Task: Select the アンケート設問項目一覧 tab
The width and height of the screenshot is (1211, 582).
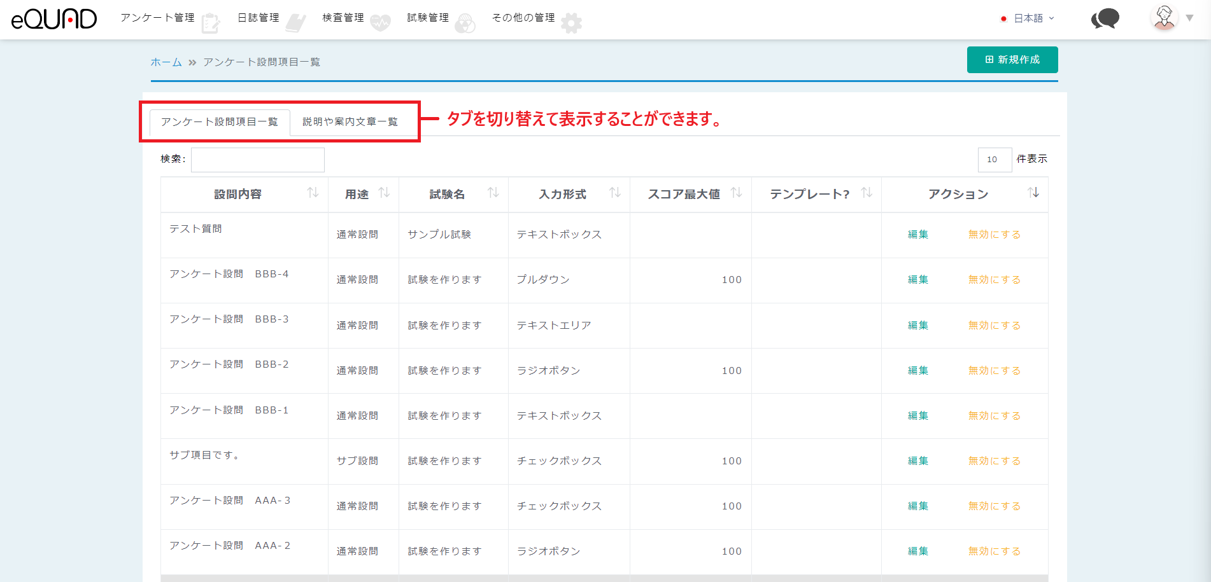Action: pyautogui.click(x=220, y=121)
